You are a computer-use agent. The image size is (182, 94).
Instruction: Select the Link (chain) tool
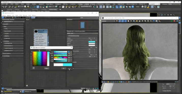[x=10, y=7]
